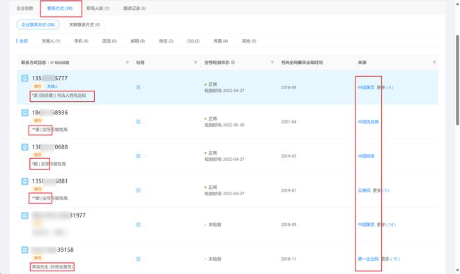Edit tag for number ending 5881

pos(139,190)
